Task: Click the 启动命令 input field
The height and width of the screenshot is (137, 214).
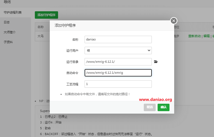Action: (x=118, y=73)
